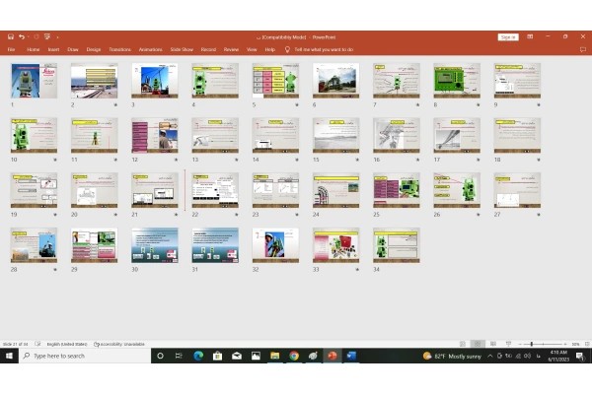The width and height of the screenshot is (592, 394).
Task: Click the spell check status icon
Action: pyautogui.click(x=37, y=344)
